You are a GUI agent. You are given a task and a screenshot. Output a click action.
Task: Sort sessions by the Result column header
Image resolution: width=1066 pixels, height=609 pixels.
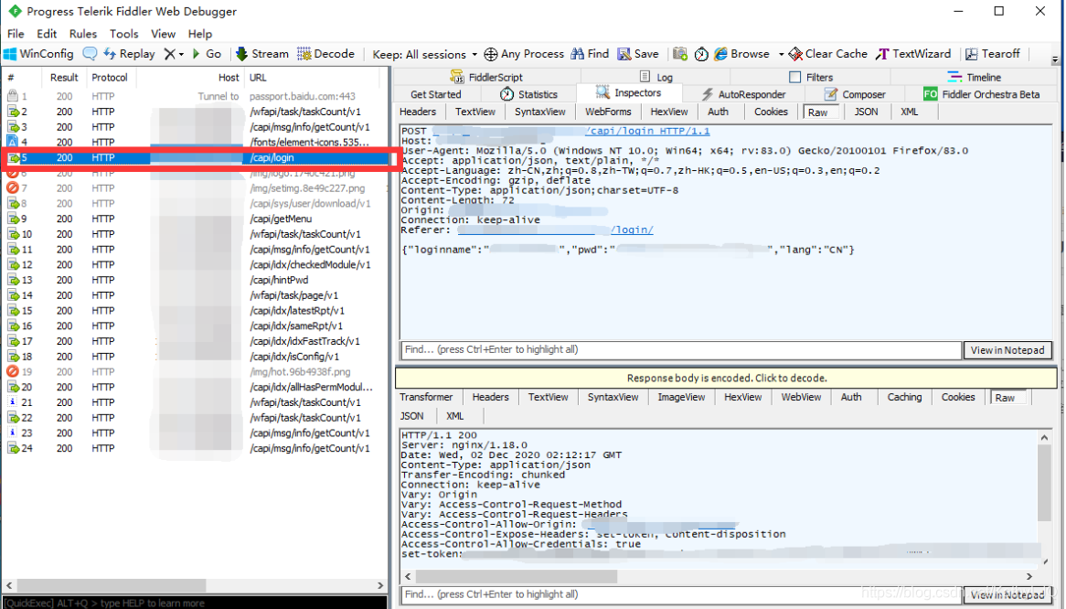click(x=64, y=78)
